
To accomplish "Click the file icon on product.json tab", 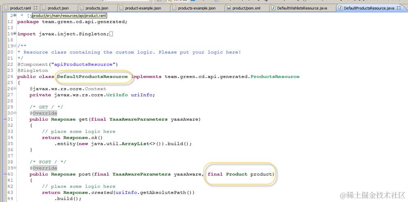I will click(x=44, y=8).
